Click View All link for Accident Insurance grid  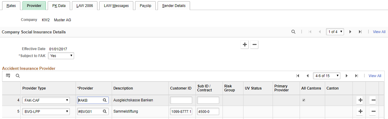(375, 76)
